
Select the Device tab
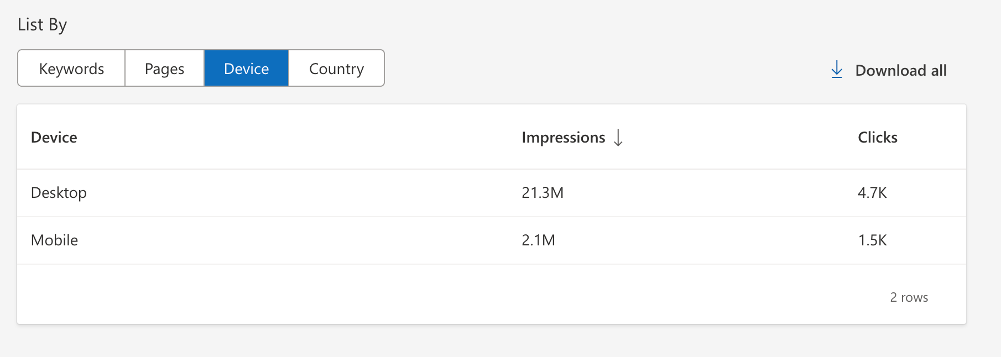point(247,69)
